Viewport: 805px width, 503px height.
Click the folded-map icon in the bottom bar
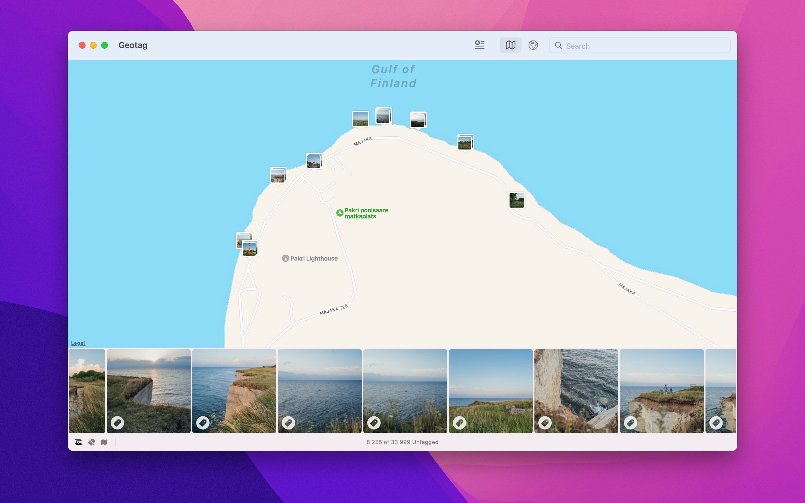click(104, 442)
